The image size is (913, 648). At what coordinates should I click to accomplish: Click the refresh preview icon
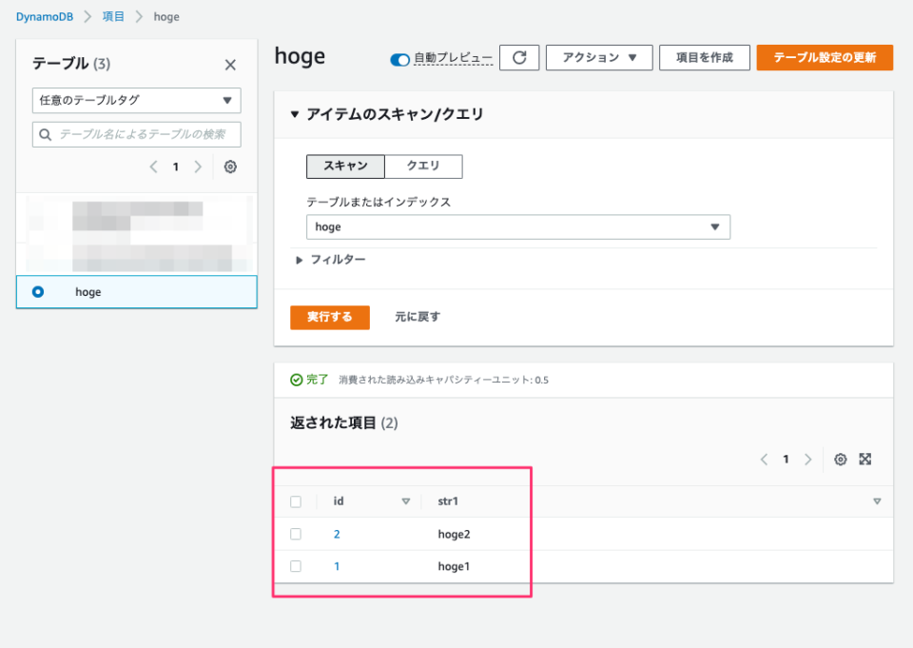click(521, 57)
